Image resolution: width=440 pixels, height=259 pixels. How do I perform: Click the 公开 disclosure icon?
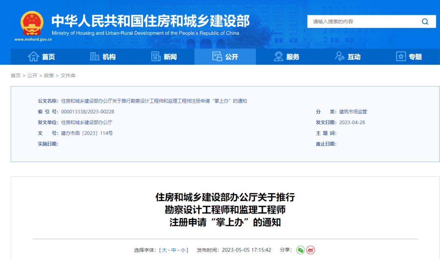(217, 56)
